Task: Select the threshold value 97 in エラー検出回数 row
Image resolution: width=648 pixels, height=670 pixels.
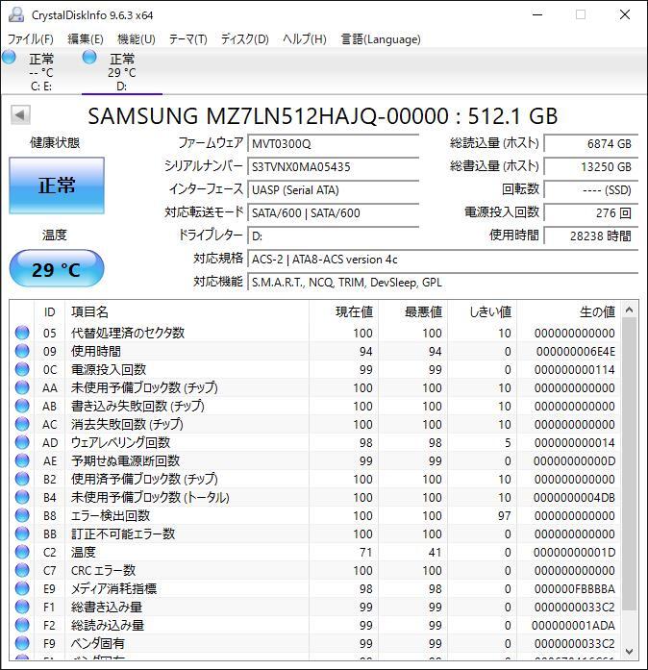Action: coord(505,516)
